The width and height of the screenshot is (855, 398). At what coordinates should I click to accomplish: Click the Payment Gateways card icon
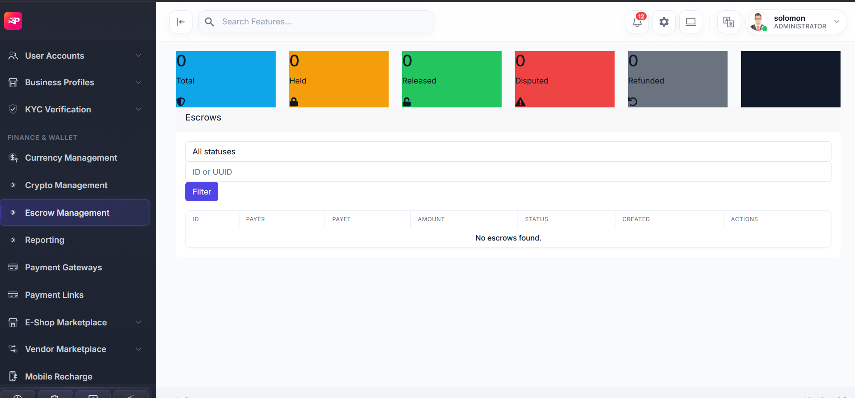(x=13, y=267)
